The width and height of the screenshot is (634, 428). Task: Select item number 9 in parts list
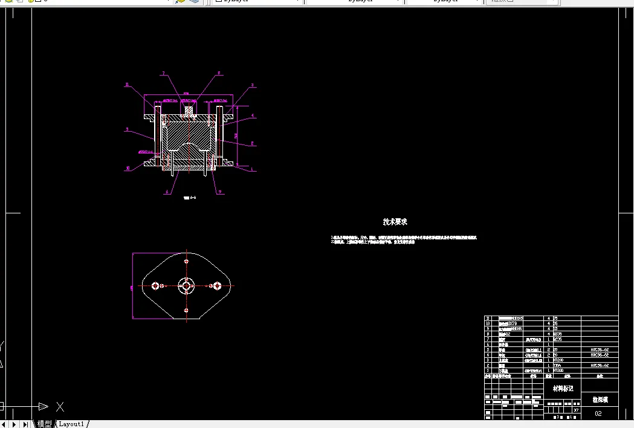(488, 329)
